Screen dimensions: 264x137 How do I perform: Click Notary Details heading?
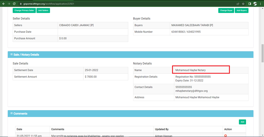tap(142, 64)
